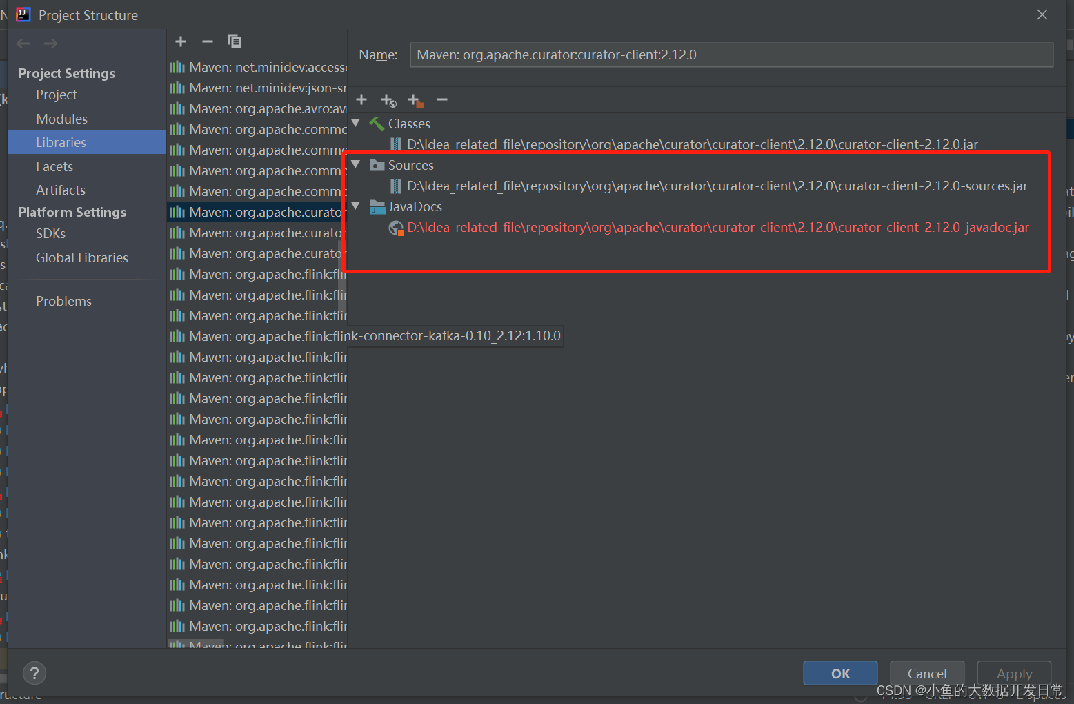Select flink-connector-kafka-0.10_2.12:1.10.0 library
This screenshot has height=704, width=1074.
pyautogui.click(x=366, y=336)
